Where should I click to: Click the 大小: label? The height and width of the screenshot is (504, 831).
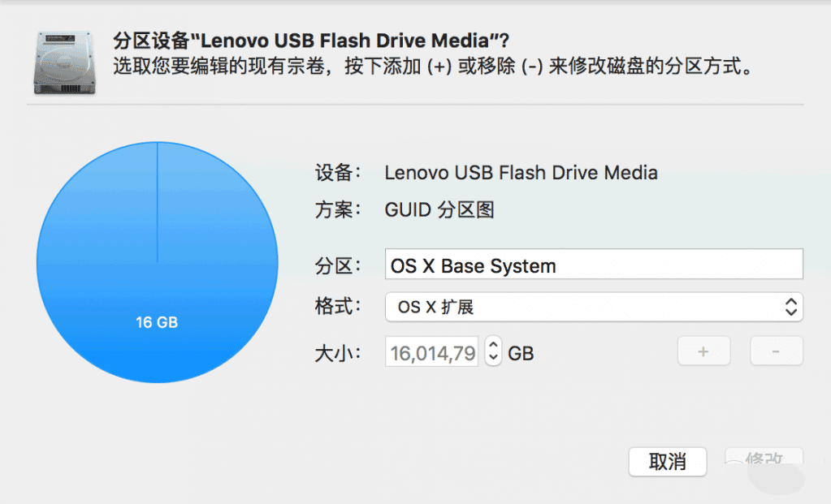coord(337,353)
